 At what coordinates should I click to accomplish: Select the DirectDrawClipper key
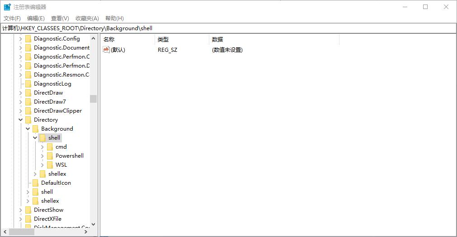[x=58, y=111]
